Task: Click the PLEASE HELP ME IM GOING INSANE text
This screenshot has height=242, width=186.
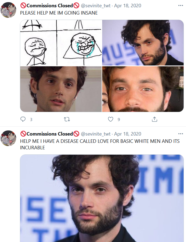Action: pyautogui.click(x=59, y=13)
